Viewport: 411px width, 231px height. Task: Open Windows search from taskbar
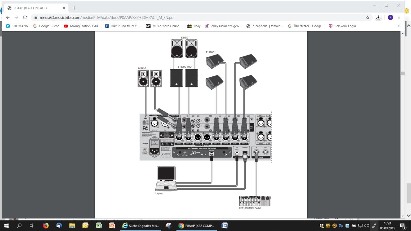click(19, 226)
